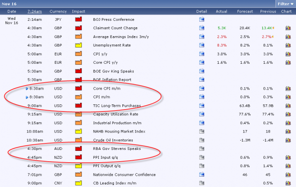This screenshot has height=187, width=296.
Task: Click revised marker next to 13.4K previous value
Action: pyautogui.click(x=273, y=28)
